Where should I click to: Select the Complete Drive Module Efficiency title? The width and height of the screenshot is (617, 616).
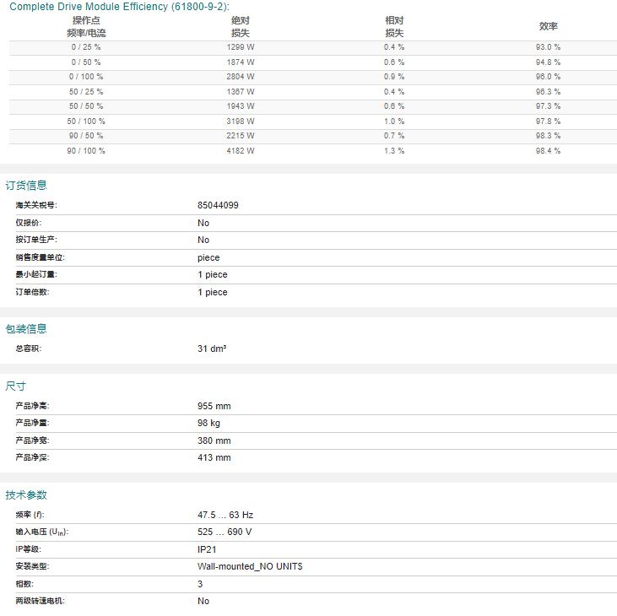(x=119, y=6)
